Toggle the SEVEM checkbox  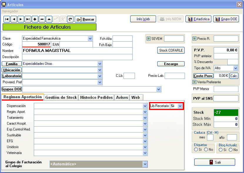coord(149,39)
